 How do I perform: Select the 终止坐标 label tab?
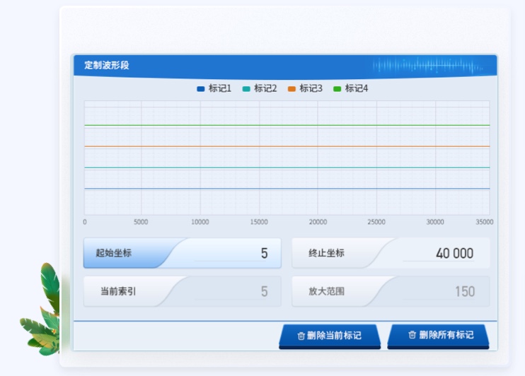pos(326,253)
